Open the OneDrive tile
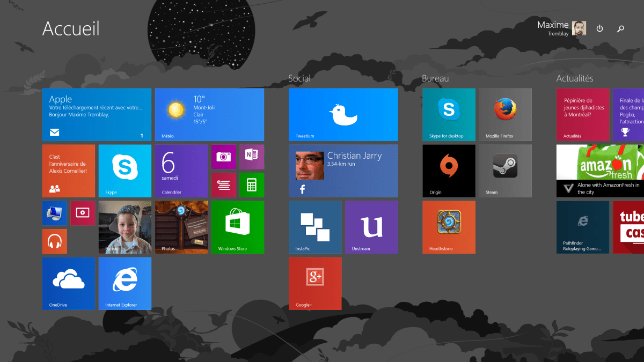The image size is (644, 362). (x=69, y=283)
